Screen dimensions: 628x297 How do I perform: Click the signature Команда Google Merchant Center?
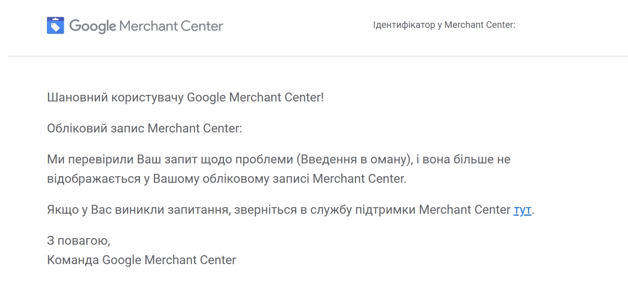(x=141, y=260)
